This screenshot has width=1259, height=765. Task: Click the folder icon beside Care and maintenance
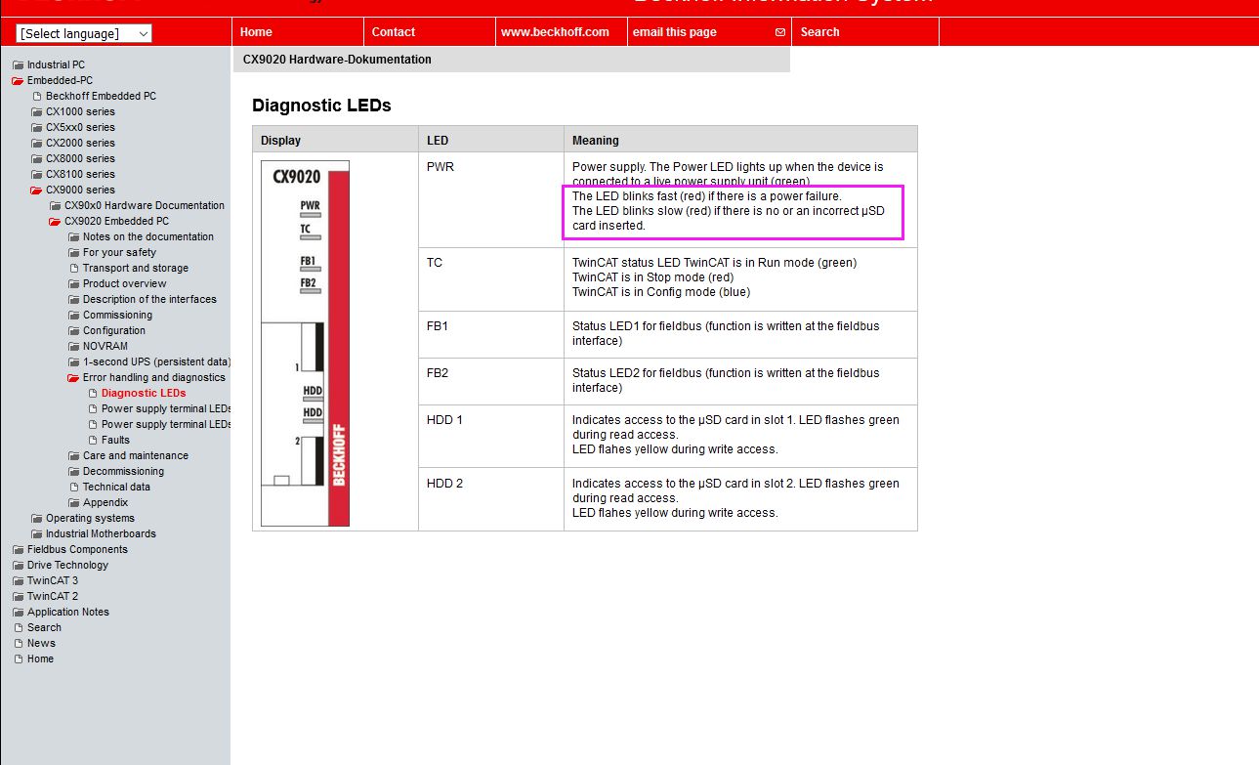[73, 456]
